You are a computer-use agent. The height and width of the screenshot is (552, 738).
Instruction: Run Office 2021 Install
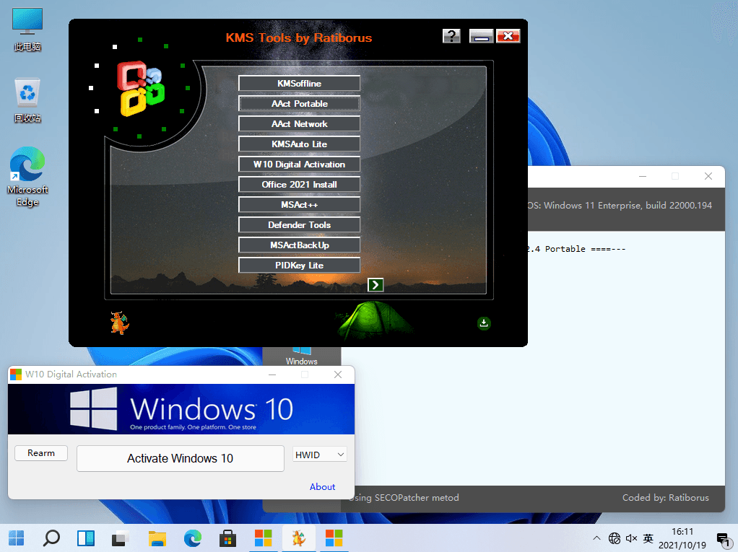point(300,184)
